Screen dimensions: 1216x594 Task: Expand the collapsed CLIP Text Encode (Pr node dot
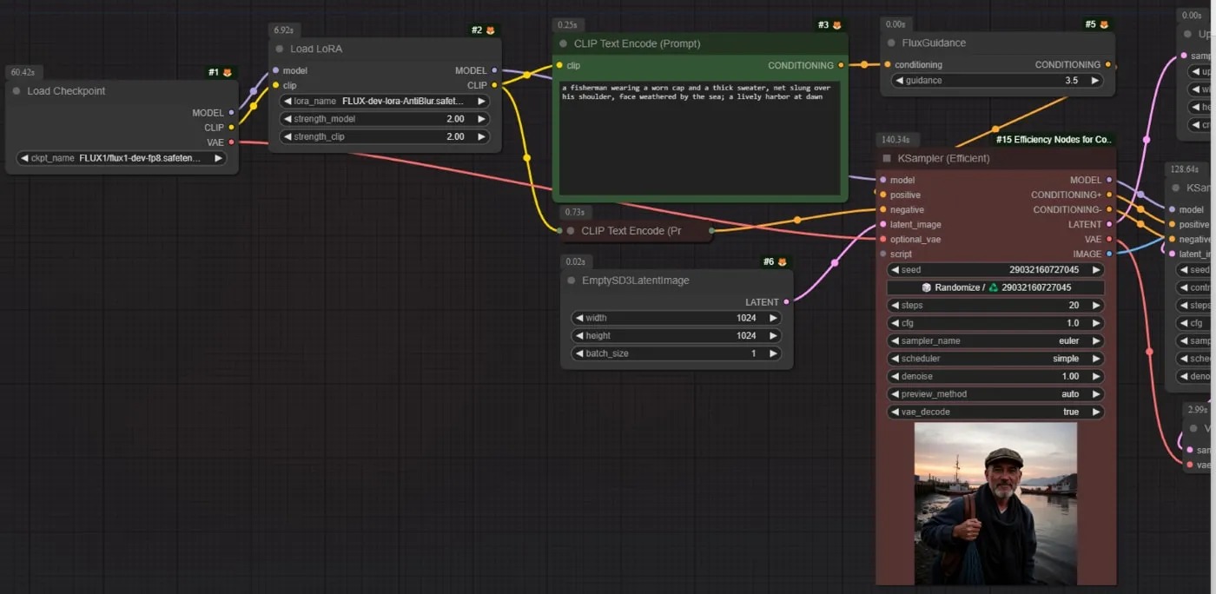pyautogui.click(x=571, y=231)
